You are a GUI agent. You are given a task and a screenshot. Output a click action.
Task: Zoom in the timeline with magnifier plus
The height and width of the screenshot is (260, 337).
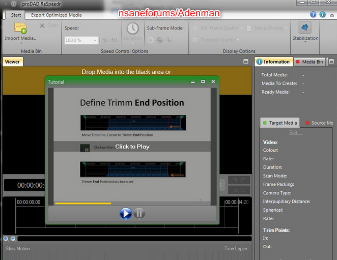tap(6, 239)
